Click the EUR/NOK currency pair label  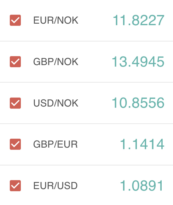pyautogui.click(x=56, y=20)
